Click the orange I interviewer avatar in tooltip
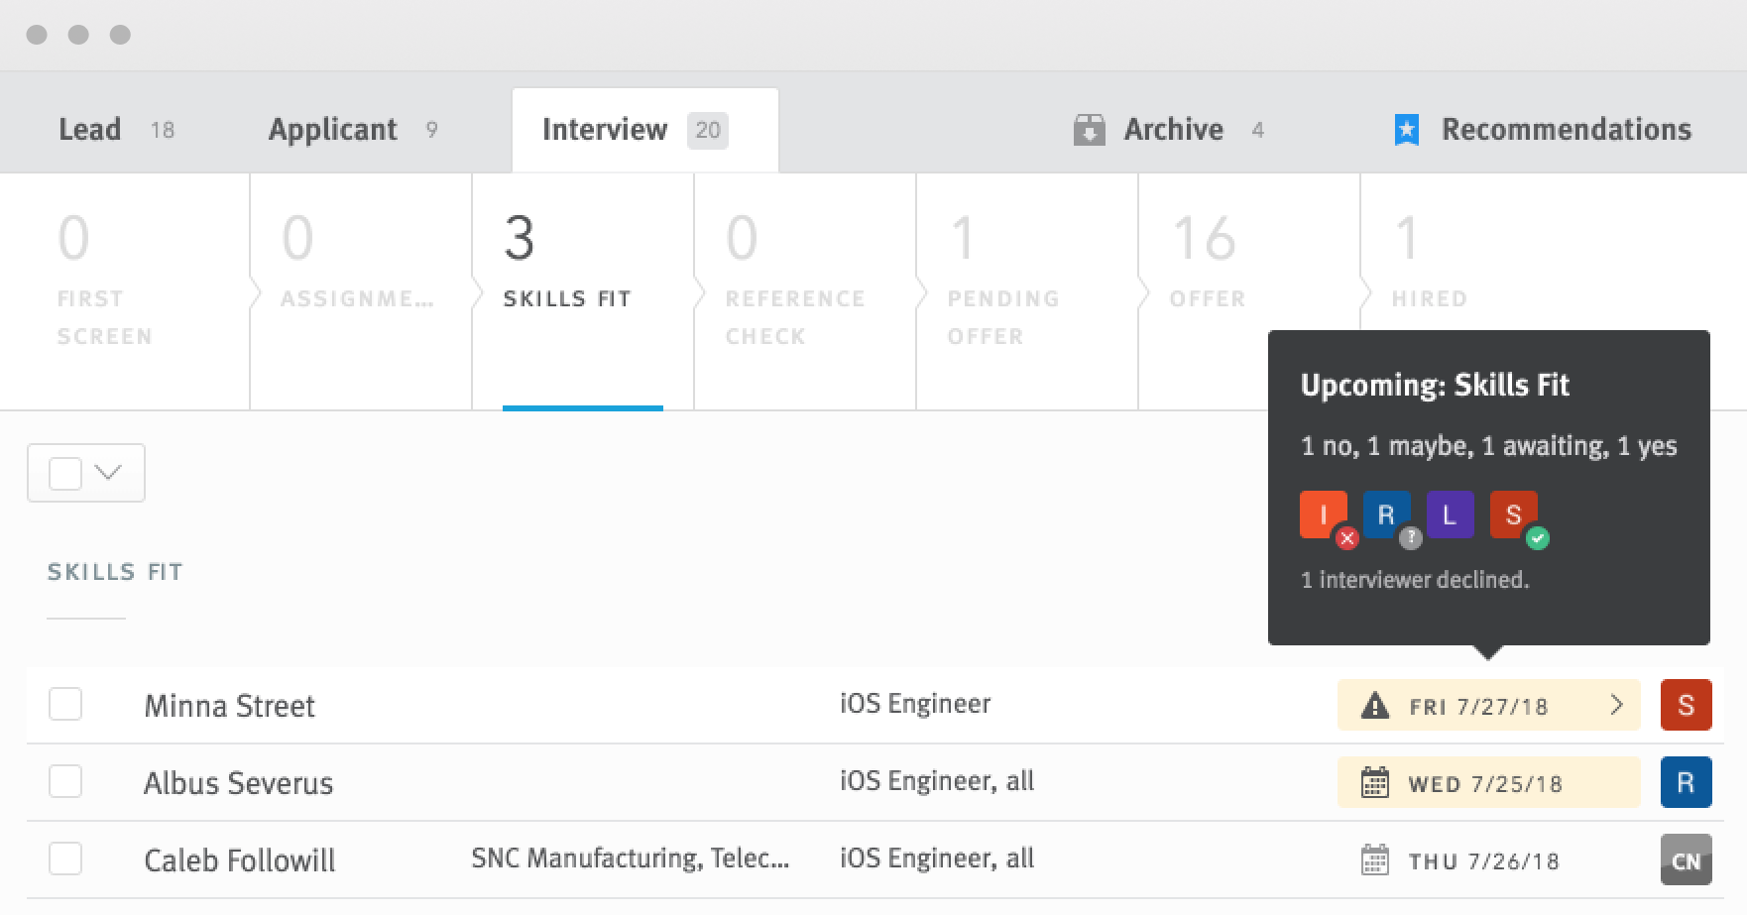Viewport: 1747px width, 915px height. pyautogui.click(x=1323, y=515)
